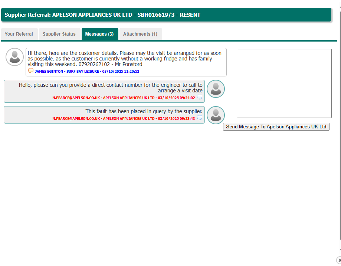
Task: Open the Attachments (1) tab
Action: 141,34
